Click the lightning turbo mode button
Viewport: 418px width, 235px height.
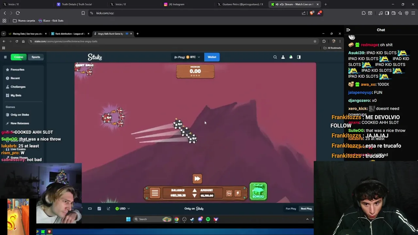[x=237, y=193]
